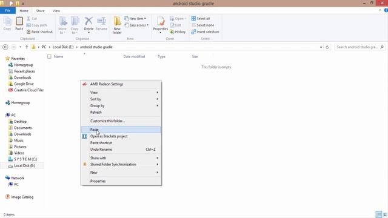Choose Customize this folder...
Viewport: 388px width, 218px height.
121,121
